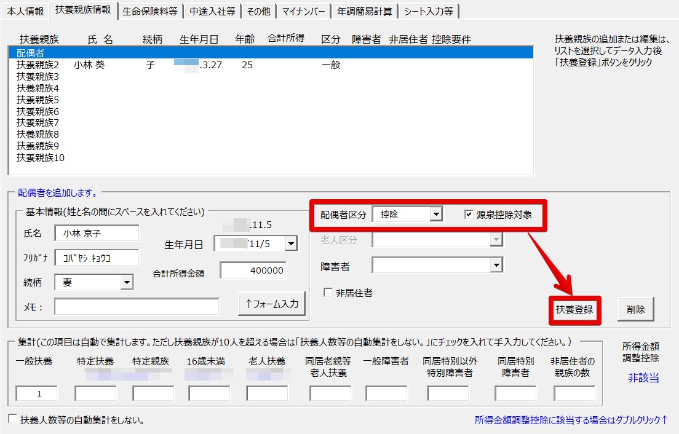Image resolution: width=679 pixels, height=434 pixels.
Task: Click the メモ text field
Action: [136, 307]
